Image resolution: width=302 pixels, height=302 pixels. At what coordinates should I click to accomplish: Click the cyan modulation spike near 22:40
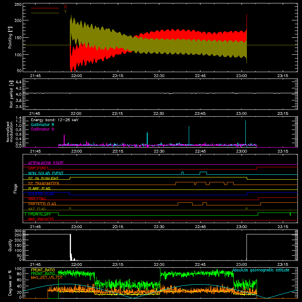pyautogui.click(x=189, y=135)
